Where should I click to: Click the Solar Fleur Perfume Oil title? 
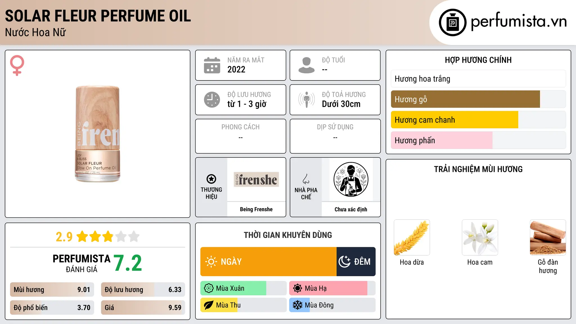(98, 16)
